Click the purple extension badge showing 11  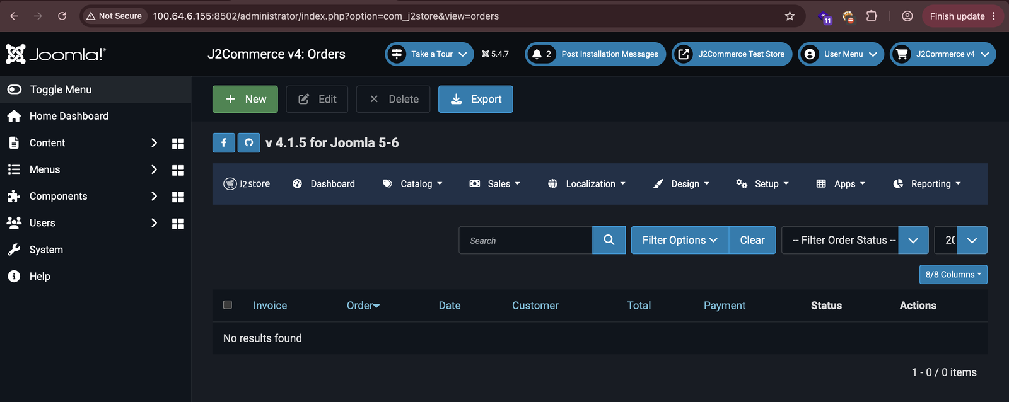click(x=825, y=17)
